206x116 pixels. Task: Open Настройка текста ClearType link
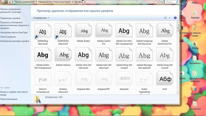click(x=14, y=32)
